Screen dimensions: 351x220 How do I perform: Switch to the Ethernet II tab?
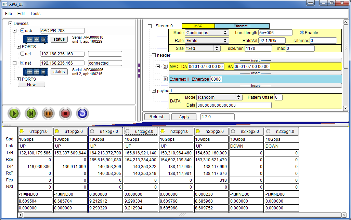(242, 26)
